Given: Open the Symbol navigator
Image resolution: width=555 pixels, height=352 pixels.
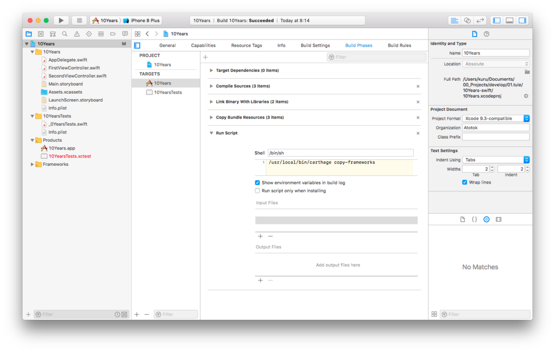Looking at the screenshot, I should click(53, 34).
